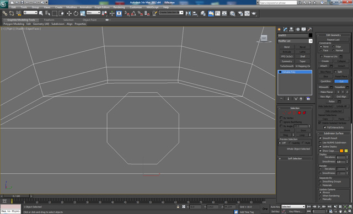Select Polygon sub-object level icon
353x214 pixels.
coord(299,113)
